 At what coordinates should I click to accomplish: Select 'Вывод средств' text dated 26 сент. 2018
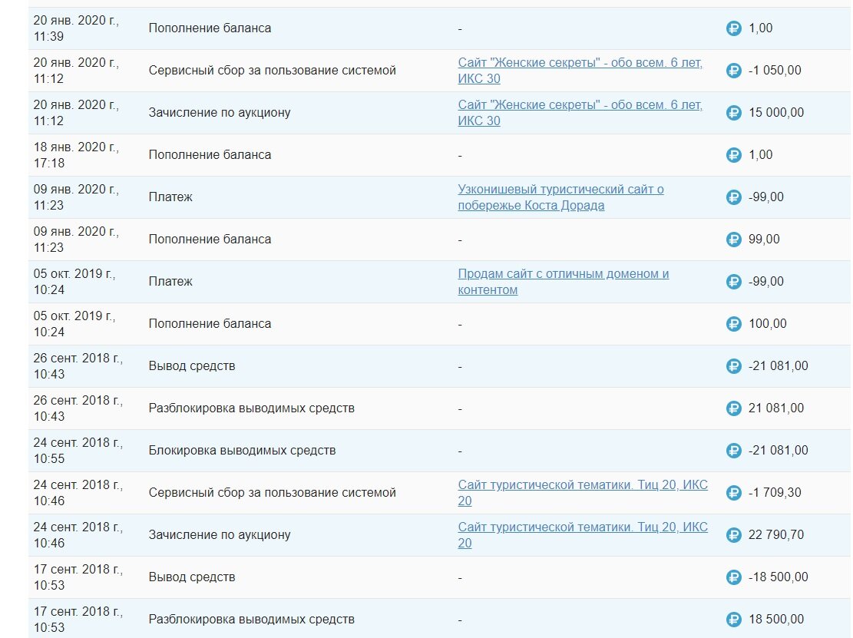click(x=191, y=366)
